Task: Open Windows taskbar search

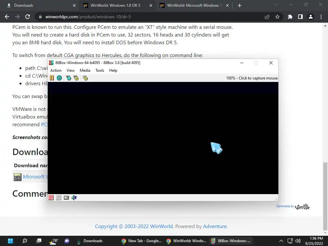Action: [x=25, y=241]
